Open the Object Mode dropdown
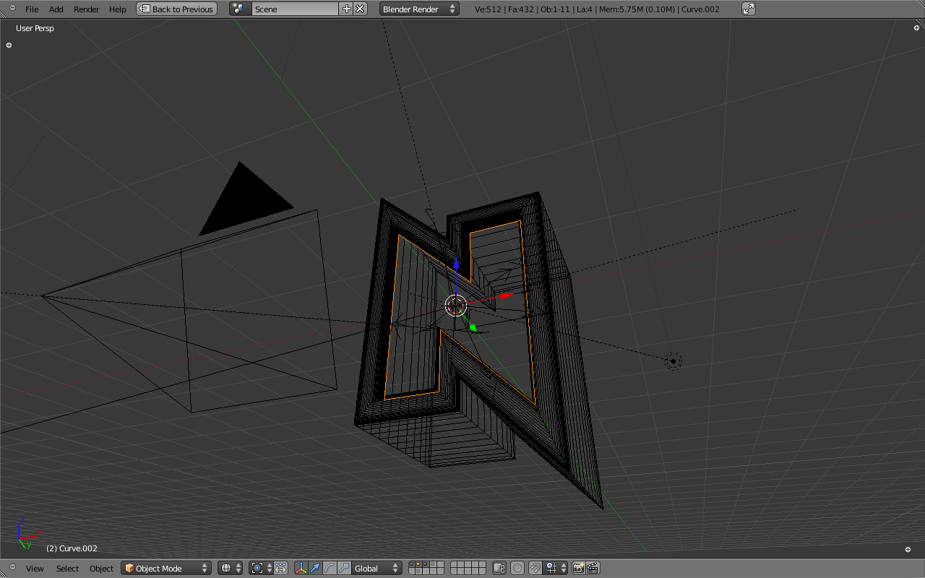The height and width of the screenshot is (578, 925). 166,568
